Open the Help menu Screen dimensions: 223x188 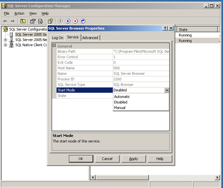click(45, 14)
